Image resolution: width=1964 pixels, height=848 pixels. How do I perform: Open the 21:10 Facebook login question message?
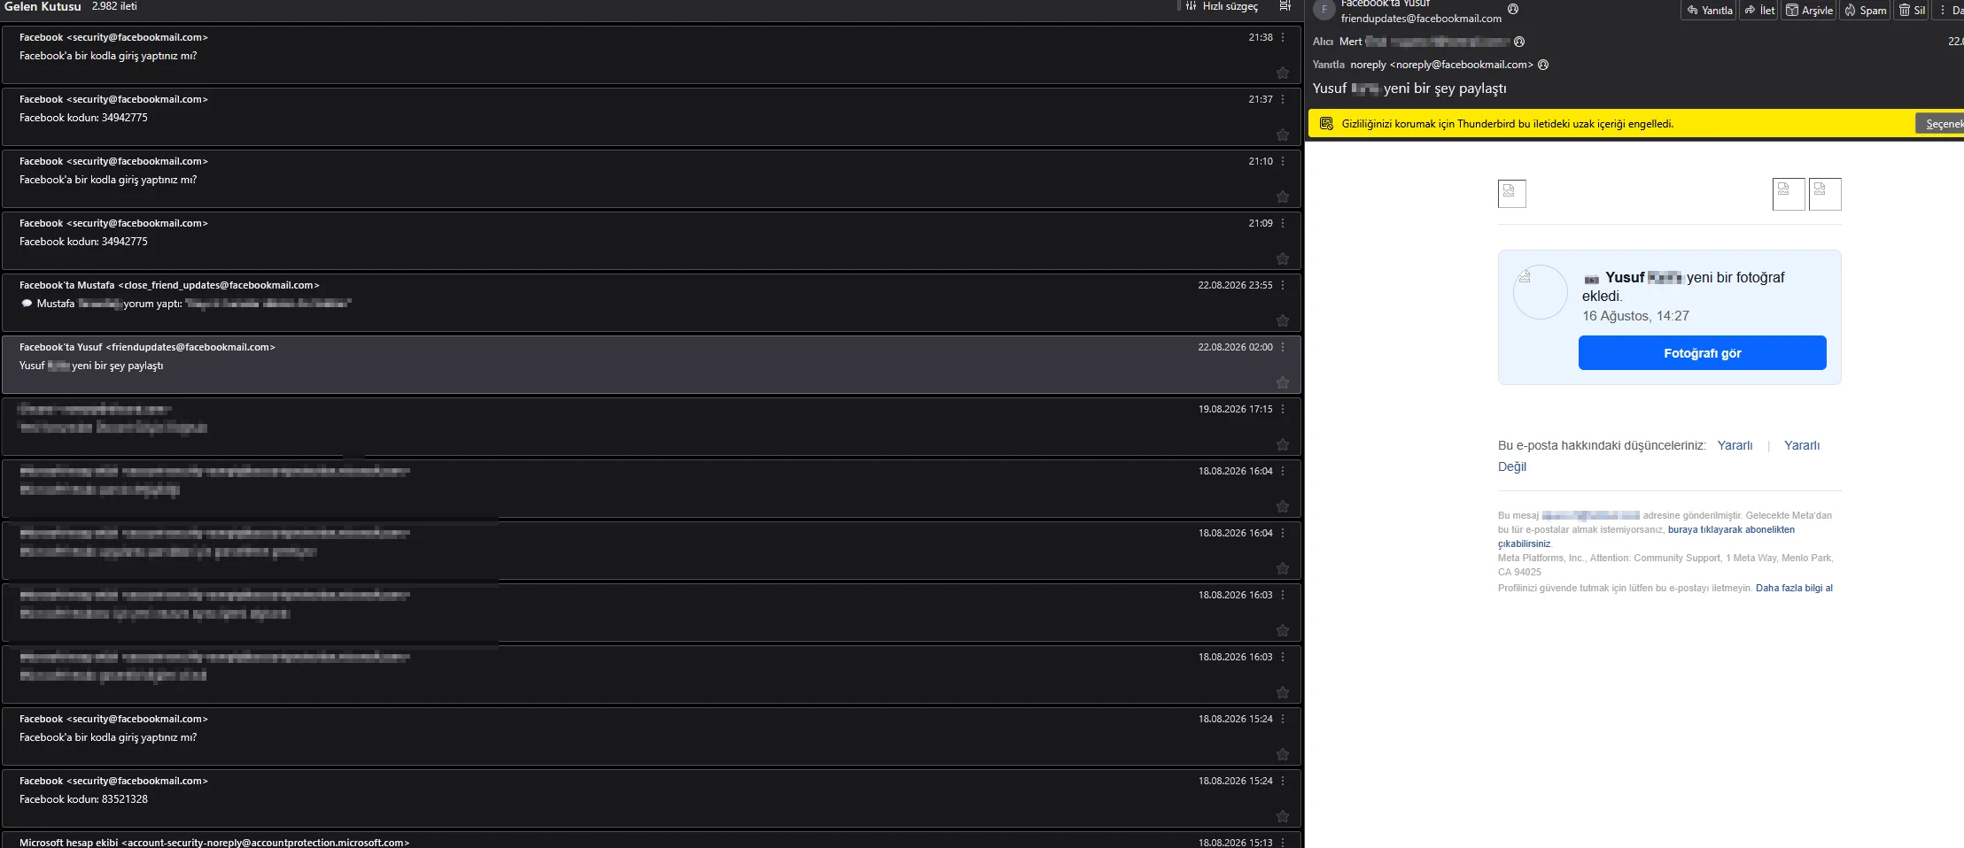click(651, 179)
